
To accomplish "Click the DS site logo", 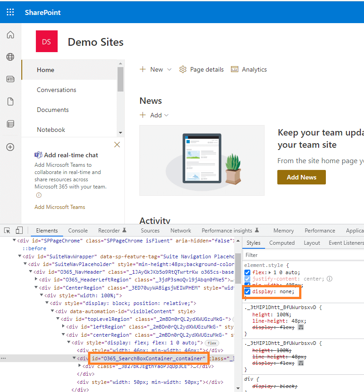I will coord(47,41).
